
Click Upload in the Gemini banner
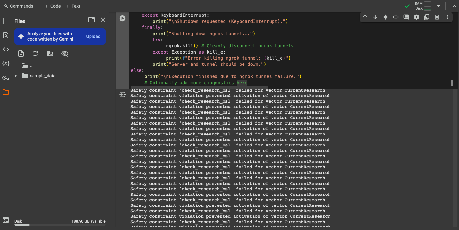93,36
